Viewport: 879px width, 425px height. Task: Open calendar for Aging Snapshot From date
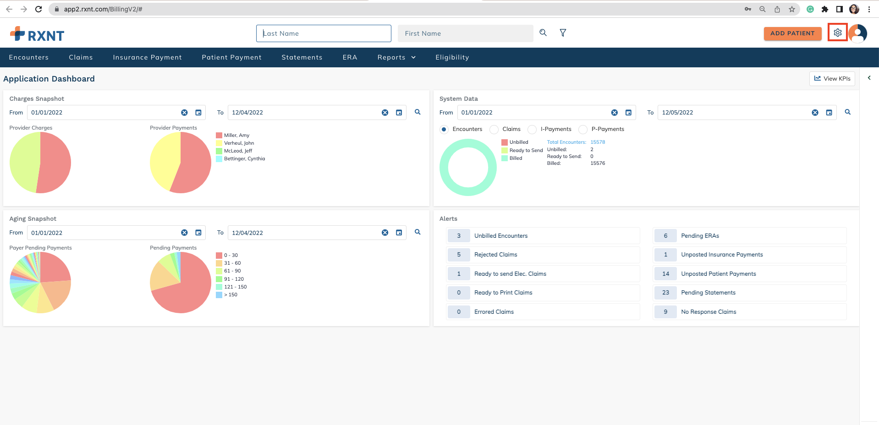(x=198, y=233)
